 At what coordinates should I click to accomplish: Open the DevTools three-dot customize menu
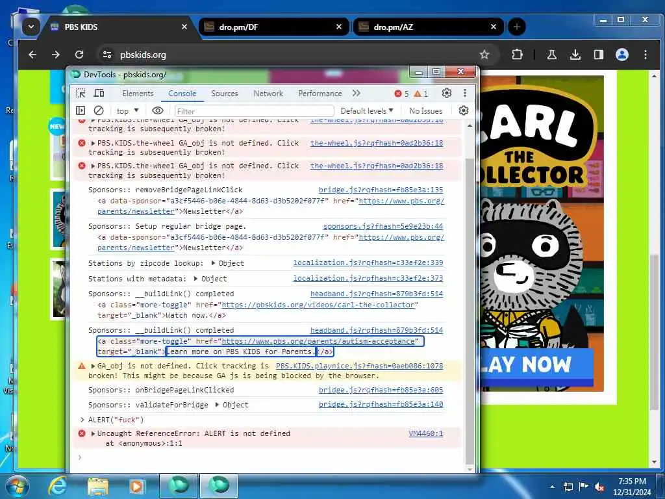click(465, 93)
